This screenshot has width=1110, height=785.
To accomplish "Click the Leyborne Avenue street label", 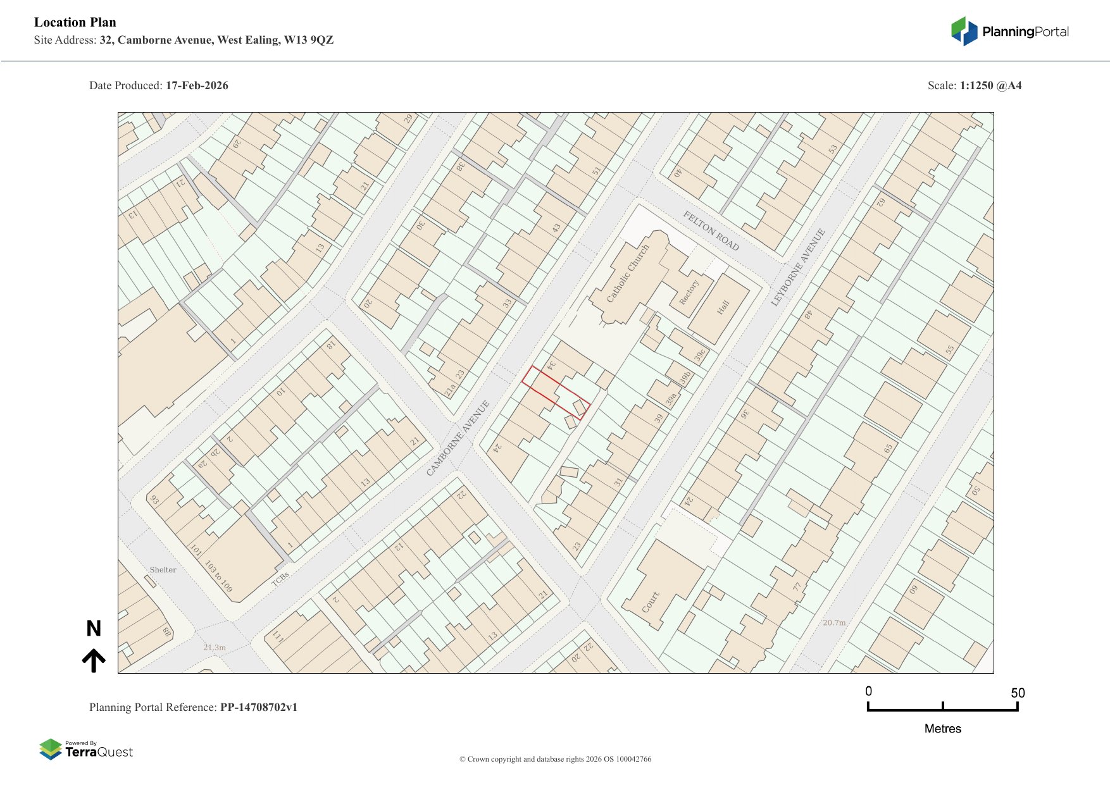I will coord(798,267).
